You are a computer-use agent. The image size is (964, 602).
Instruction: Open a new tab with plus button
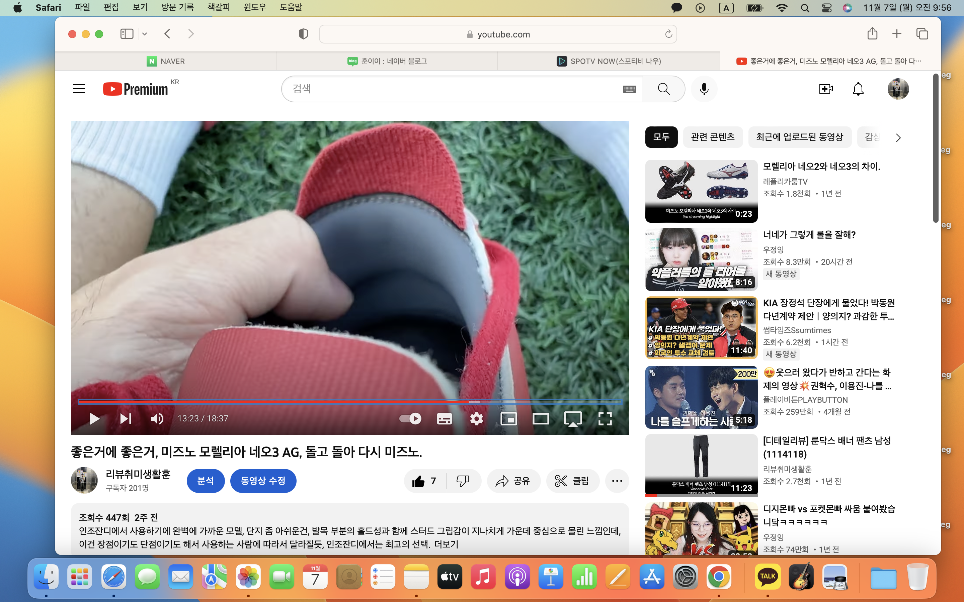click(897, 34)
